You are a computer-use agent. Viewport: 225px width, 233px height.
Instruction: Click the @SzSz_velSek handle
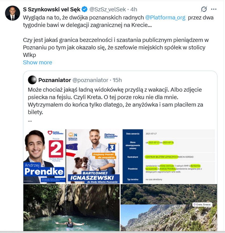[x=107, y=9]
